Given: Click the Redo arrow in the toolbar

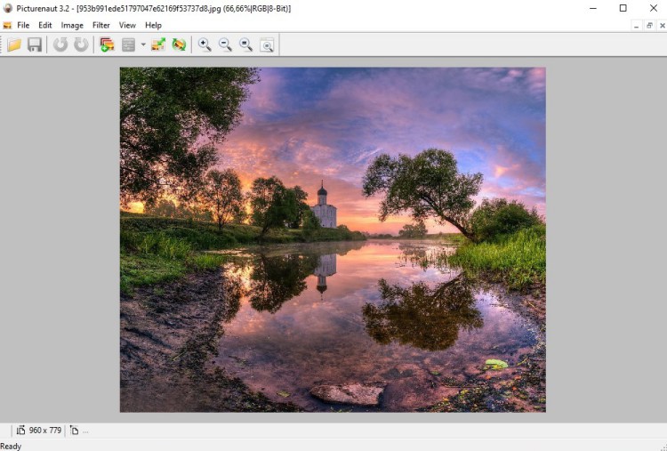Looking at the screenshot, I should 81,44.
